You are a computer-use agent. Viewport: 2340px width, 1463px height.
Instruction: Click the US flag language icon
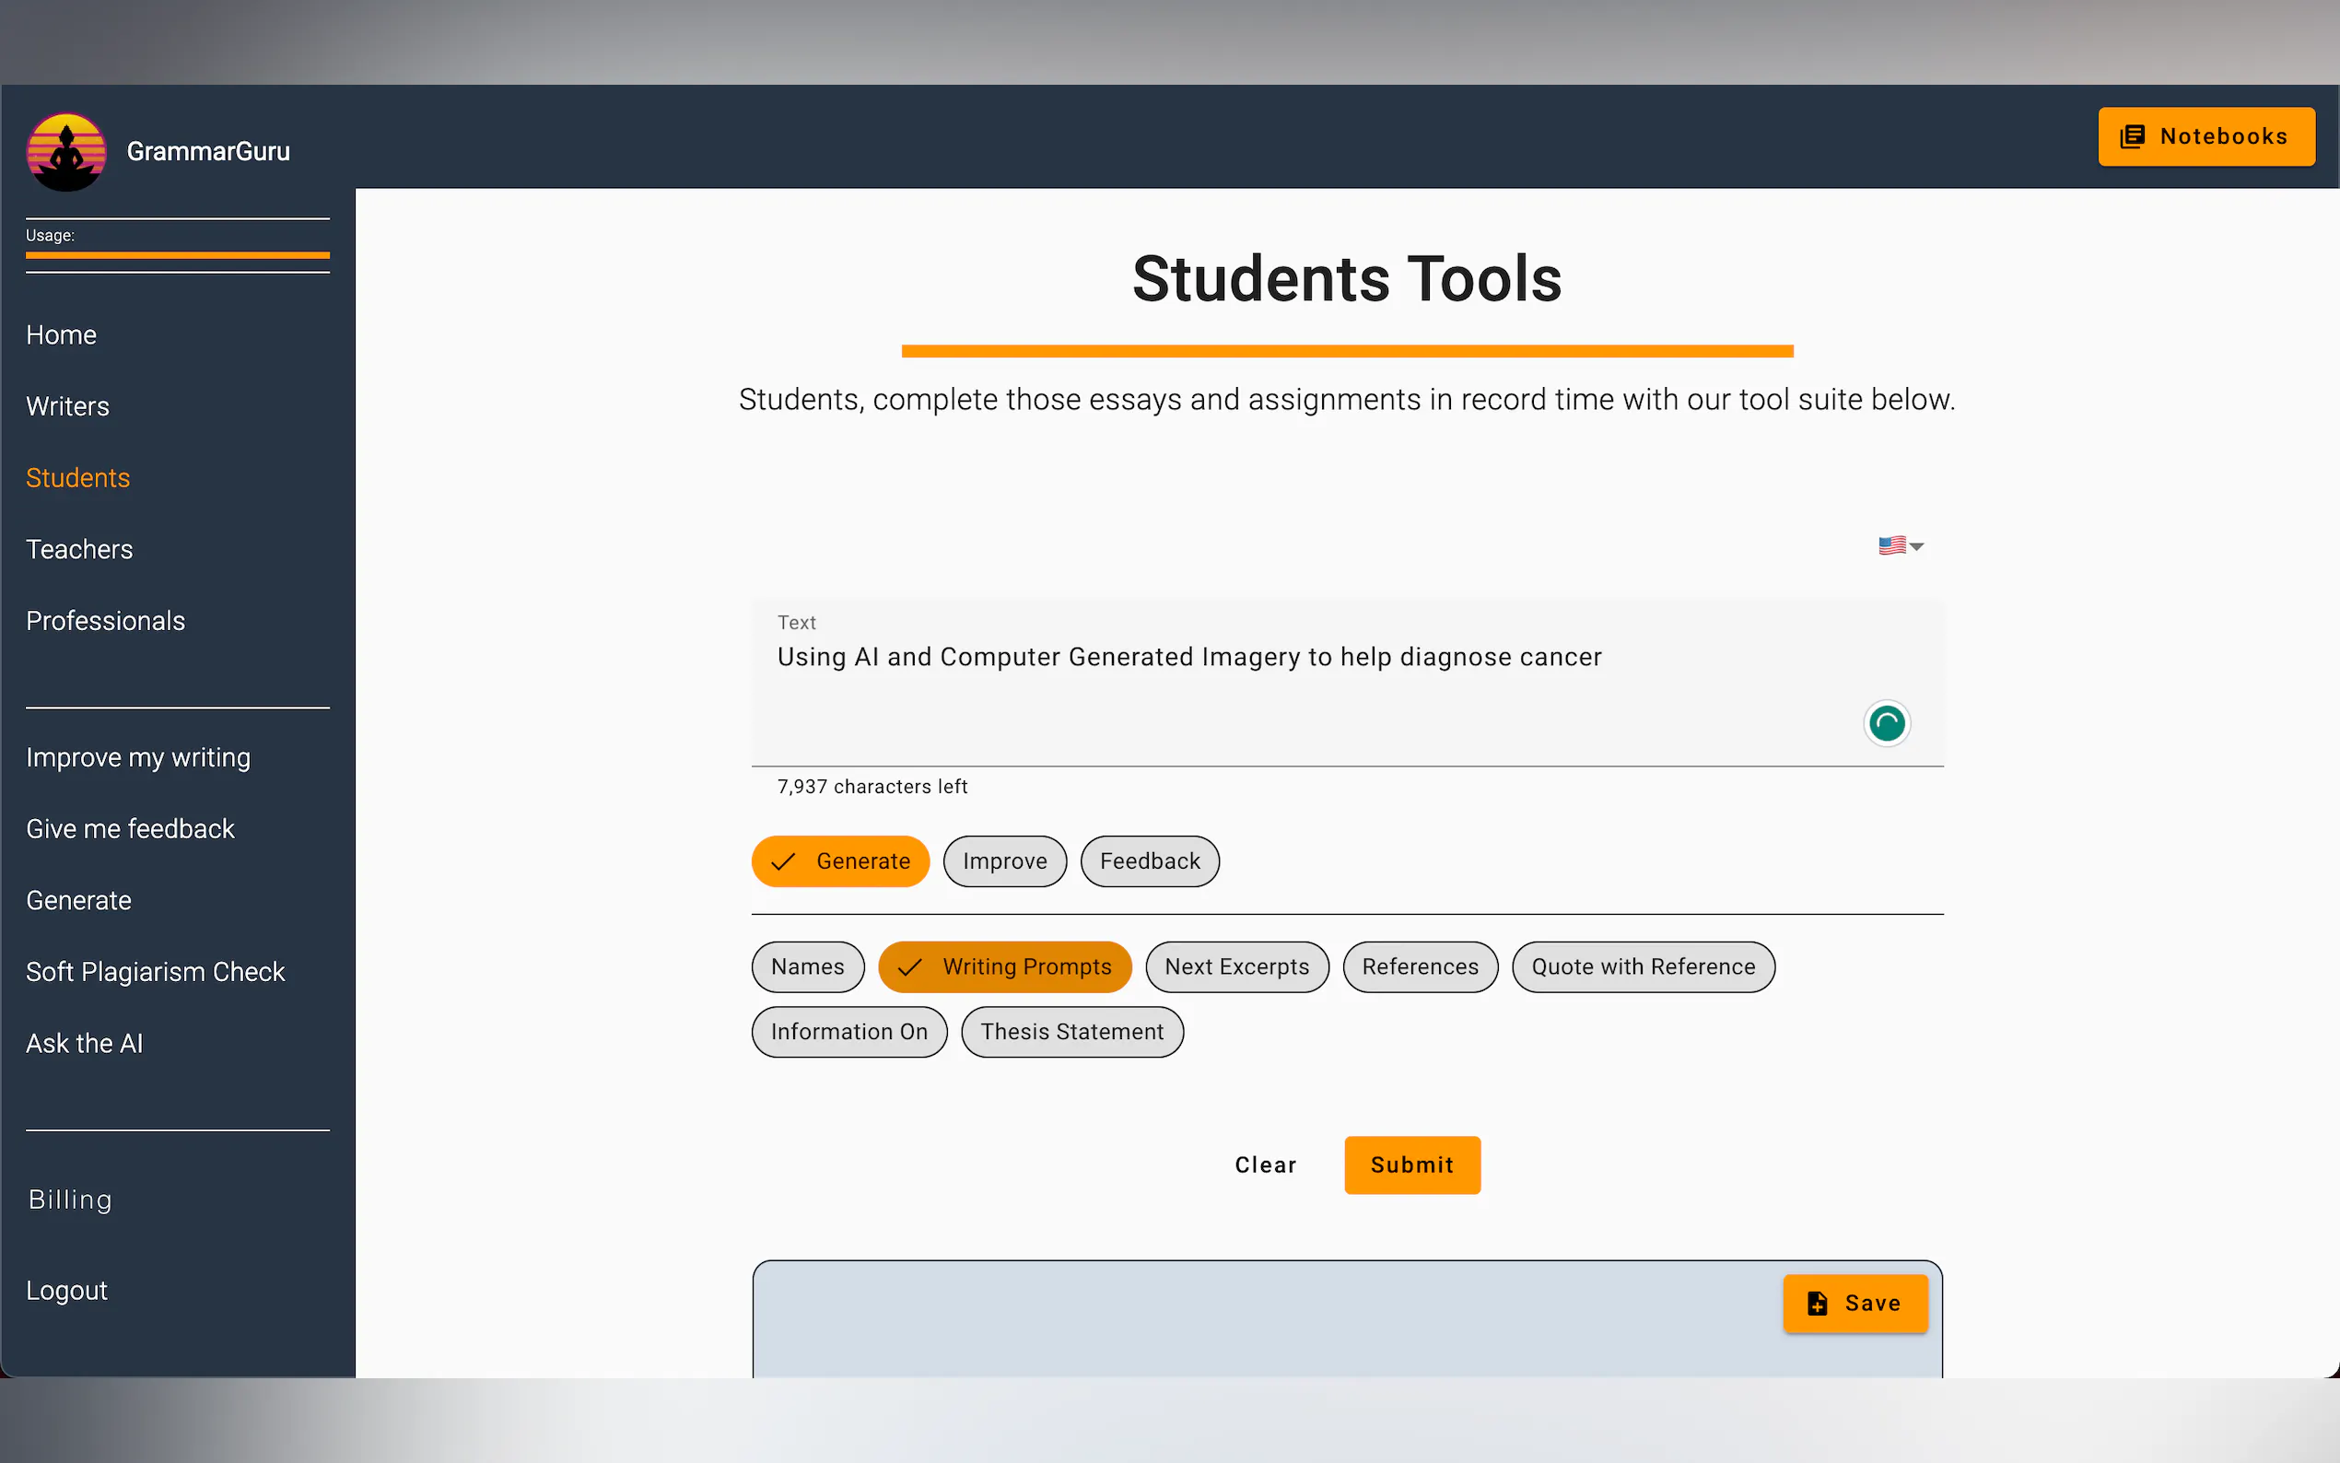tap(1891, 545)
